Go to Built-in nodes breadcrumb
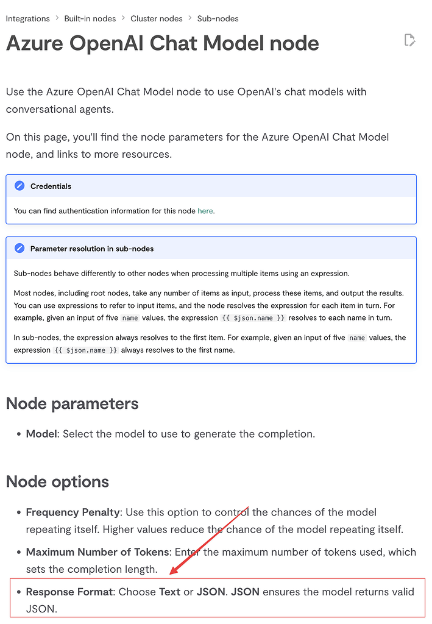This screenshot has width=432, height=624. [90, 19]
